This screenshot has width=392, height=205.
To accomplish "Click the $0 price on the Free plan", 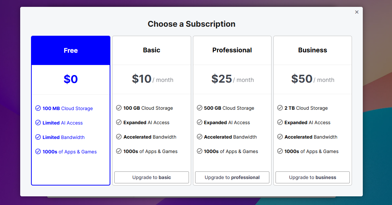I will (x=71, y=79).
